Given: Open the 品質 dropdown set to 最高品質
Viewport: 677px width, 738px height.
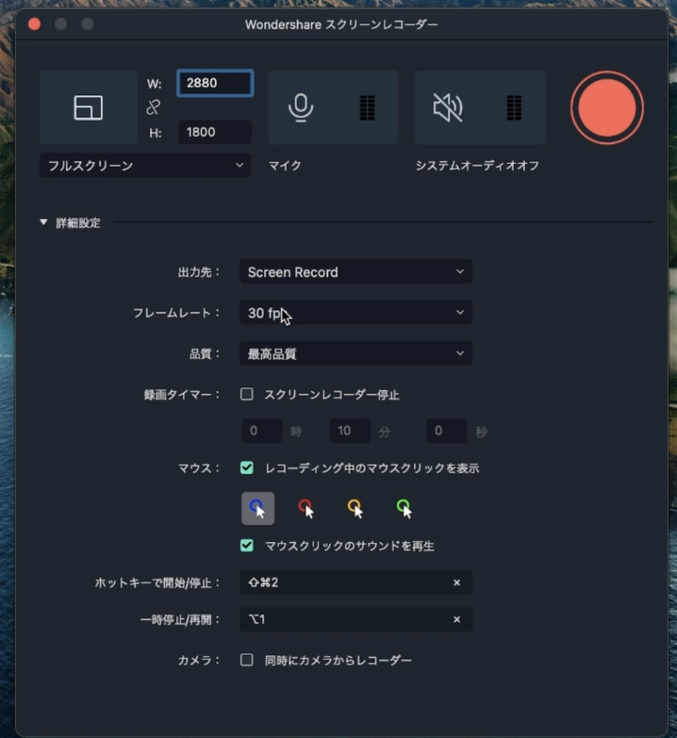Looking at the screenshot, I should [355, 353].
